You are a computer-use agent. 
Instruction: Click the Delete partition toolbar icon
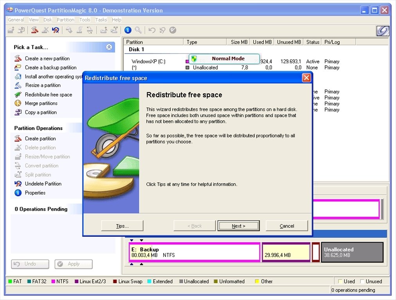[45, 30]
